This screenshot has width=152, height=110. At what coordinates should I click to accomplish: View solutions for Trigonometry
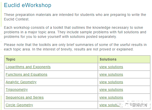tap(111, 90)
